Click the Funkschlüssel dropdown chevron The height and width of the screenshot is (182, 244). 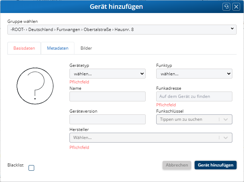coord(226,119)
